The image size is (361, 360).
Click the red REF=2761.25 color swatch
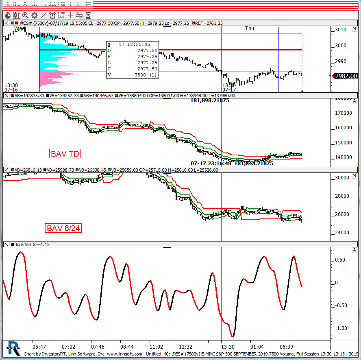pos(194,23)
